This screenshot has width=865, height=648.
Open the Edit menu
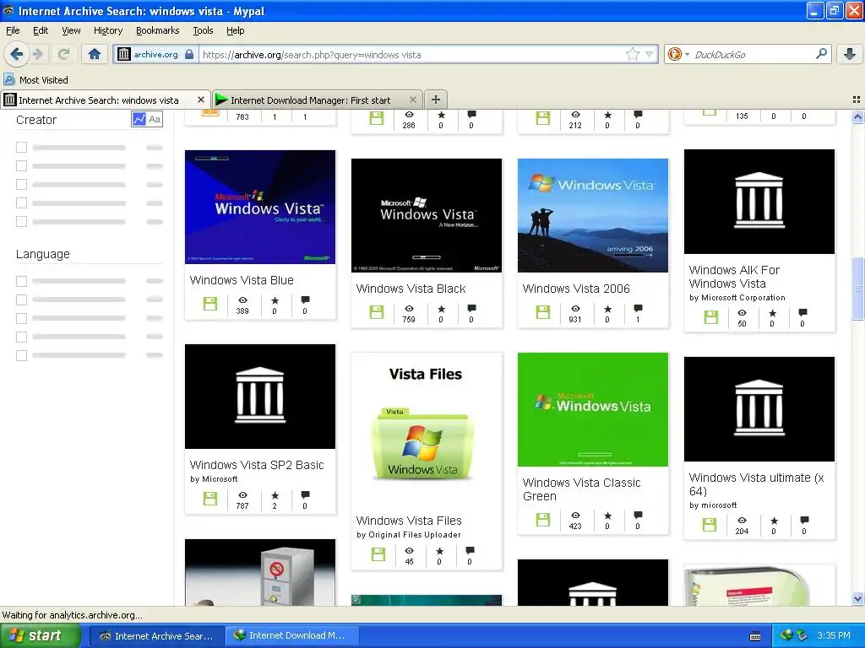point(41,30)
